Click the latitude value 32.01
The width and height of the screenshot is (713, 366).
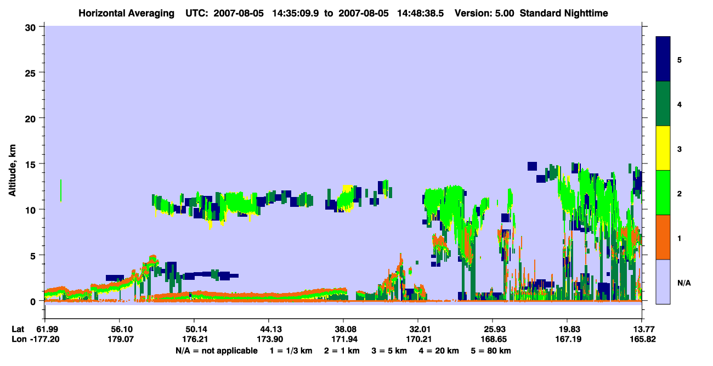pos(418,329)
